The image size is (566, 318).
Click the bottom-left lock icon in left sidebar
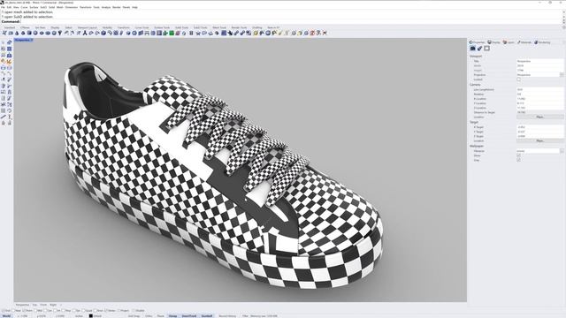[x=4, y=123]
